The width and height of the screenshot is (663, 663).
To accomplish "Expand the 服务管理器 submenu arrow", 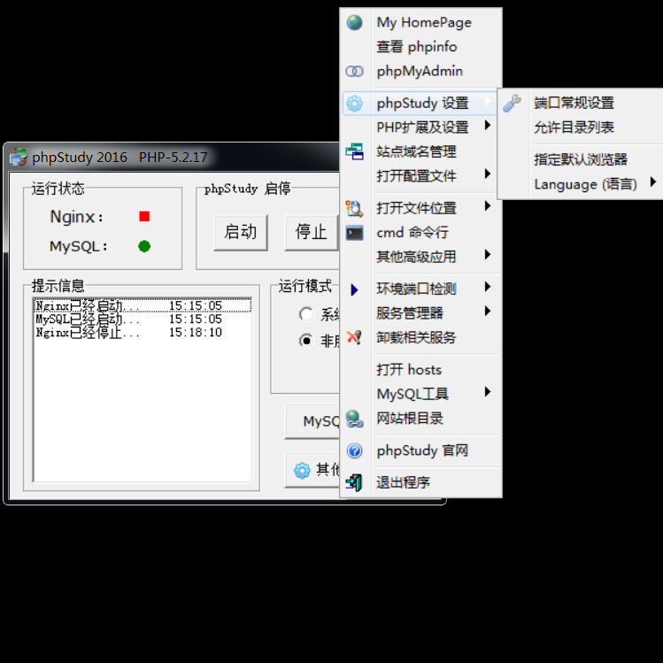I will pos(488,312).
